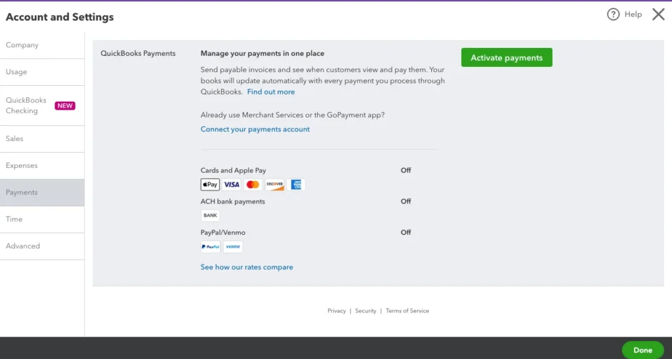Viewport: 672px width, 359px height.
Task: Click the Off status for ACH bank payments
Action: [406, 201]
